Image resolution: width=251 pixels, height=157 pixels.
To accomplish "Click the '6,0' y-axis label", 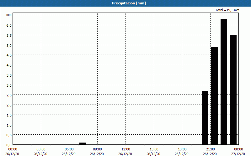I will click(x=9, y=25).
